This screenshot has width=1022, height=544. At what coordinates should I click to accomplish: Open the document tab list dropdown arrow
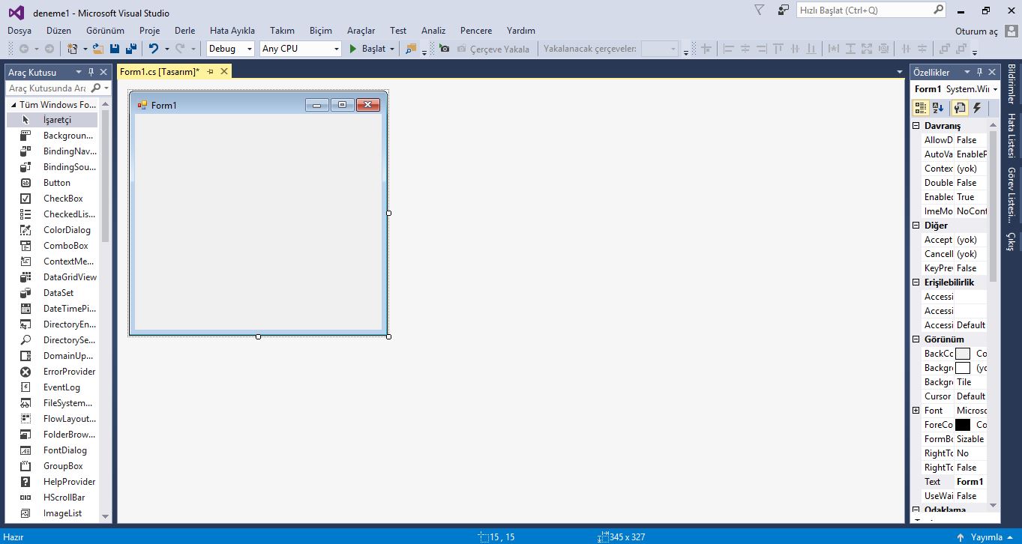pos(900,72)
